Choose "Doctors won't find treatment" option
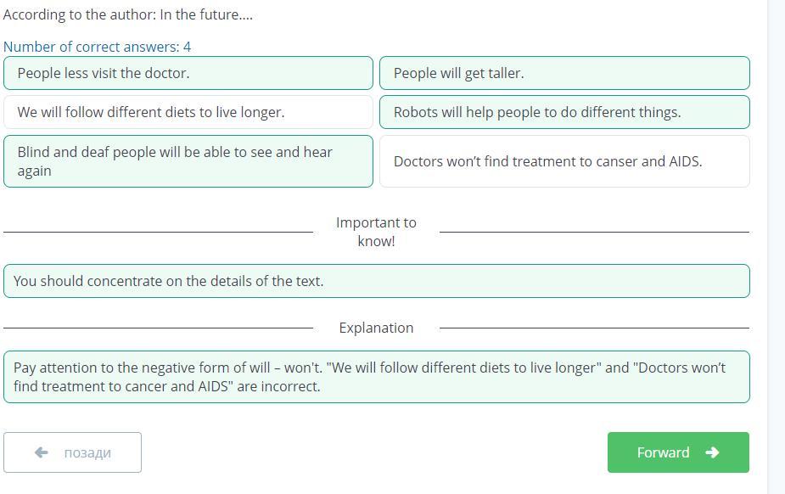The image size is (785, 494). click(x=564, y=161)
